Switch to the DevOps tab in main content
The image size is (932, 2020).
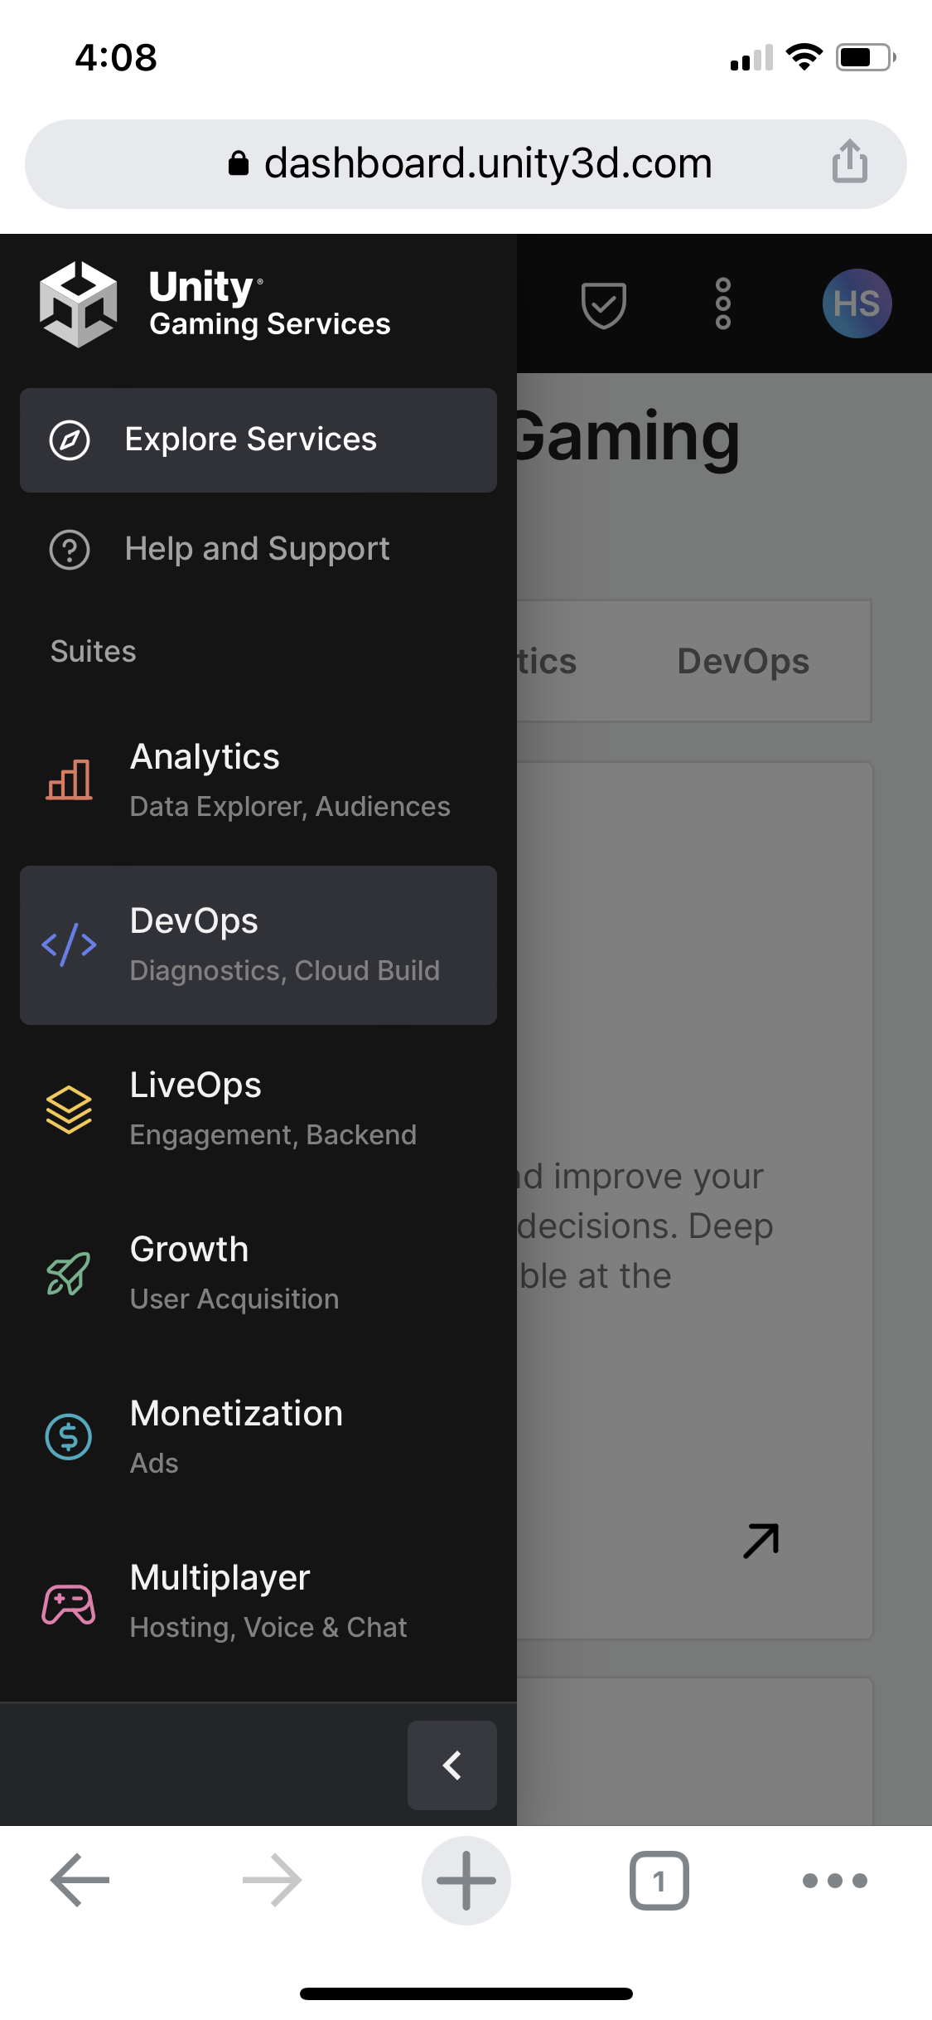tap(743, 662)
